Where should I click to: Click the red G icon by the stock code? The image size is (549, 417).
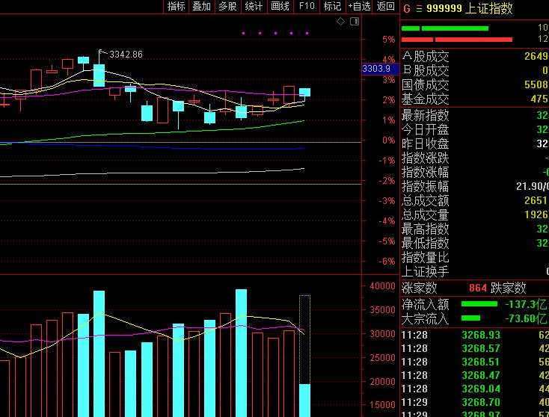coord(406,9)
